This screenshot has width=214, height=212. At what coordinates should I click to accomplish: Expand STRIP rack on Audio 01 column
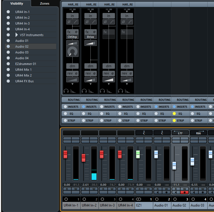pos(162,120)
